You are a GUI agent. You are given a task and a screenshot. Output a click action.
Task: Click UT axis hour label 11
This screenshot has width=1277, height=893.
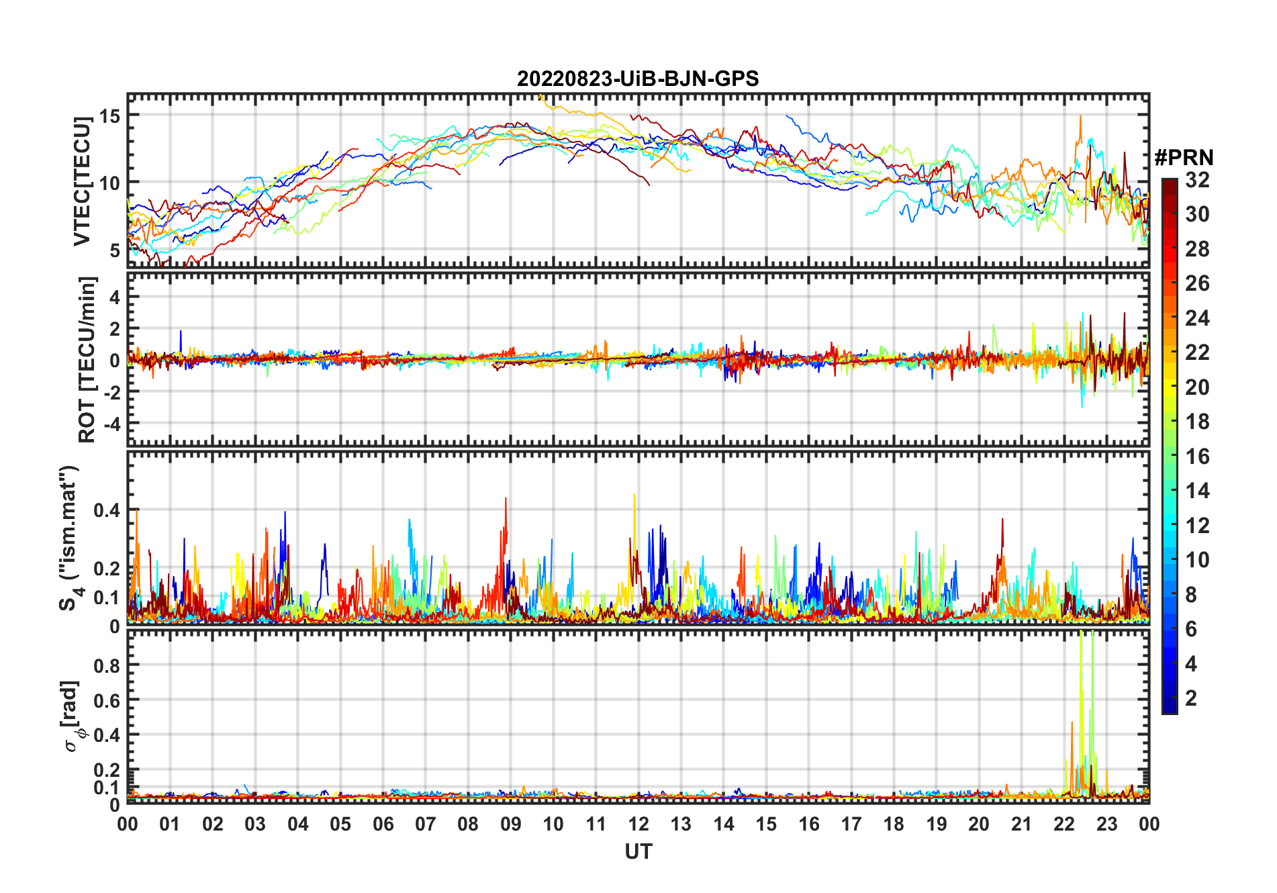click(596, 824)
